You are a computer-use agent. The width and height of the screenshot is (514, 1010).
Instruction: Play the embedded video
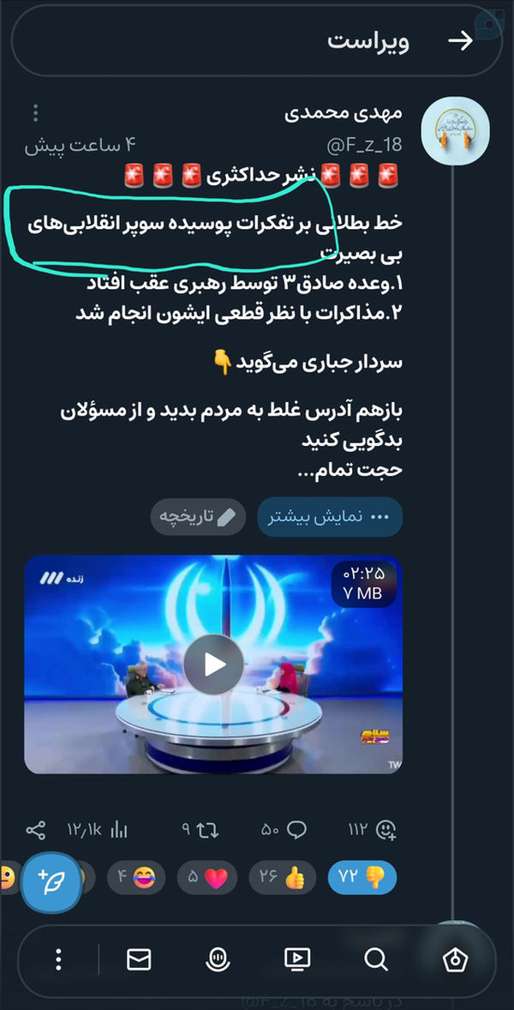(213, 664)
